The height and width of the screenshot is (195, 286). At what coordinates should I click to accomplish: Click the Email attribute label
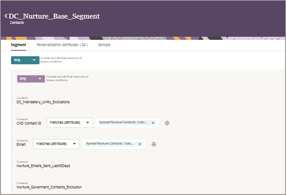click(21, 144)
